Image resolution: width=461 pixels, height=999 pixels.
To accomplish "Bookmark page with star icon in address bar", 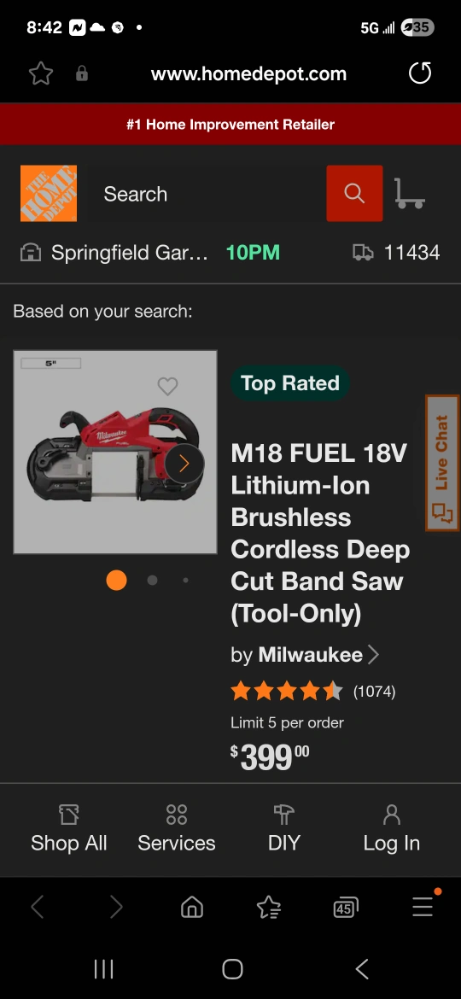I will tap(41, 74).
